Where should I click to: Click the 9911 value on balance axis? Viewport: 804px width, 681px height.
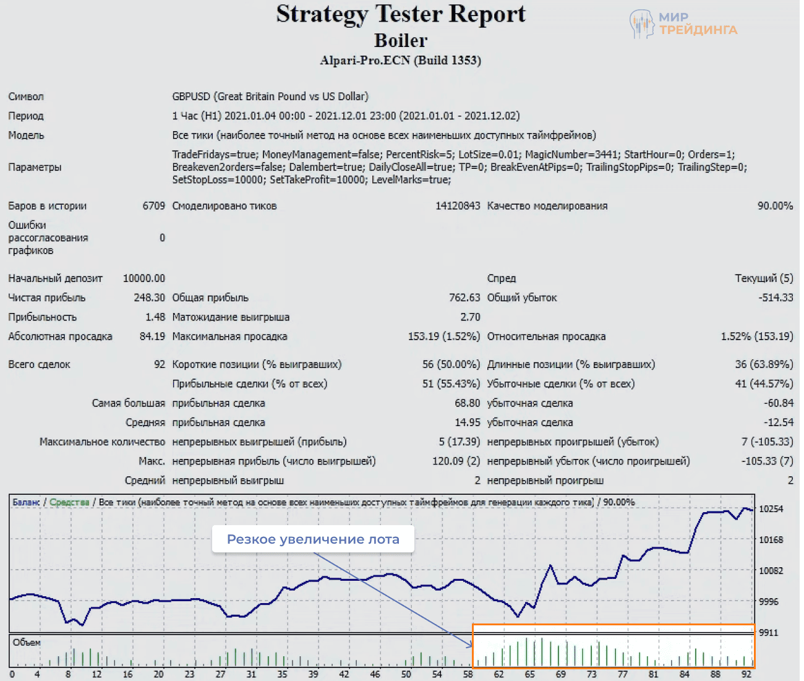click(768, 633)
